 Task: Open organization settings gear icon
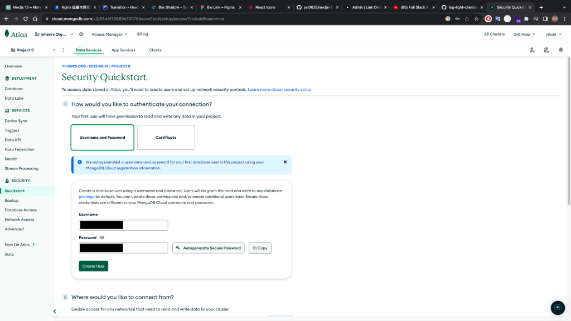(x=81, y=34)
